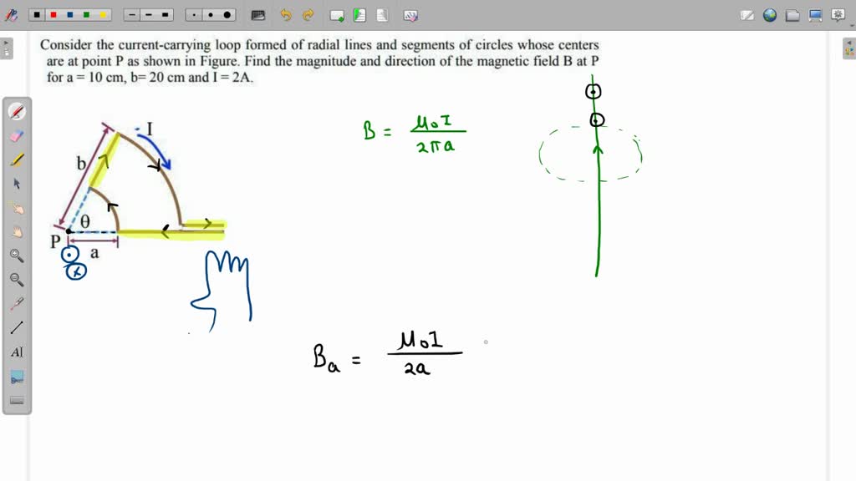This screenshot has height=481, width=856.
Task: Pick the highlighter tool
Action: click(x=17, y=159)
